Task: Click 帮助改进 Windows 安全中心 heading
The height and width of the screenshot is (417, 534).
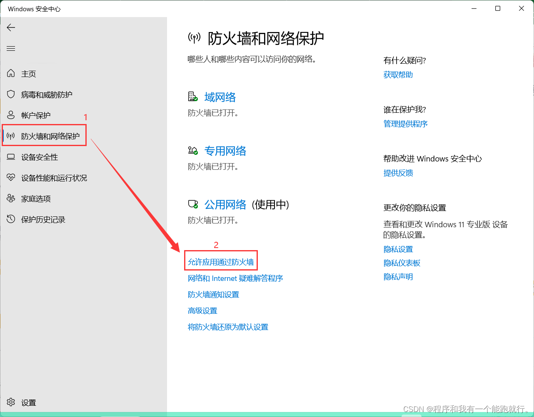Action: [x=433, y=159]
